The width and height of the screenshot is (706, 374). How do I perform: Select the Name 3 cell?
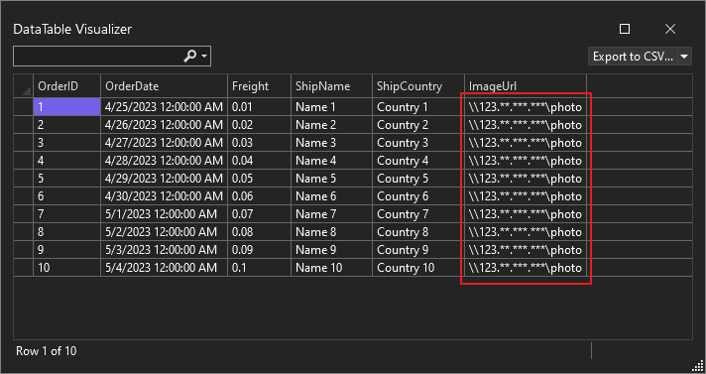(x=332, y=143)
